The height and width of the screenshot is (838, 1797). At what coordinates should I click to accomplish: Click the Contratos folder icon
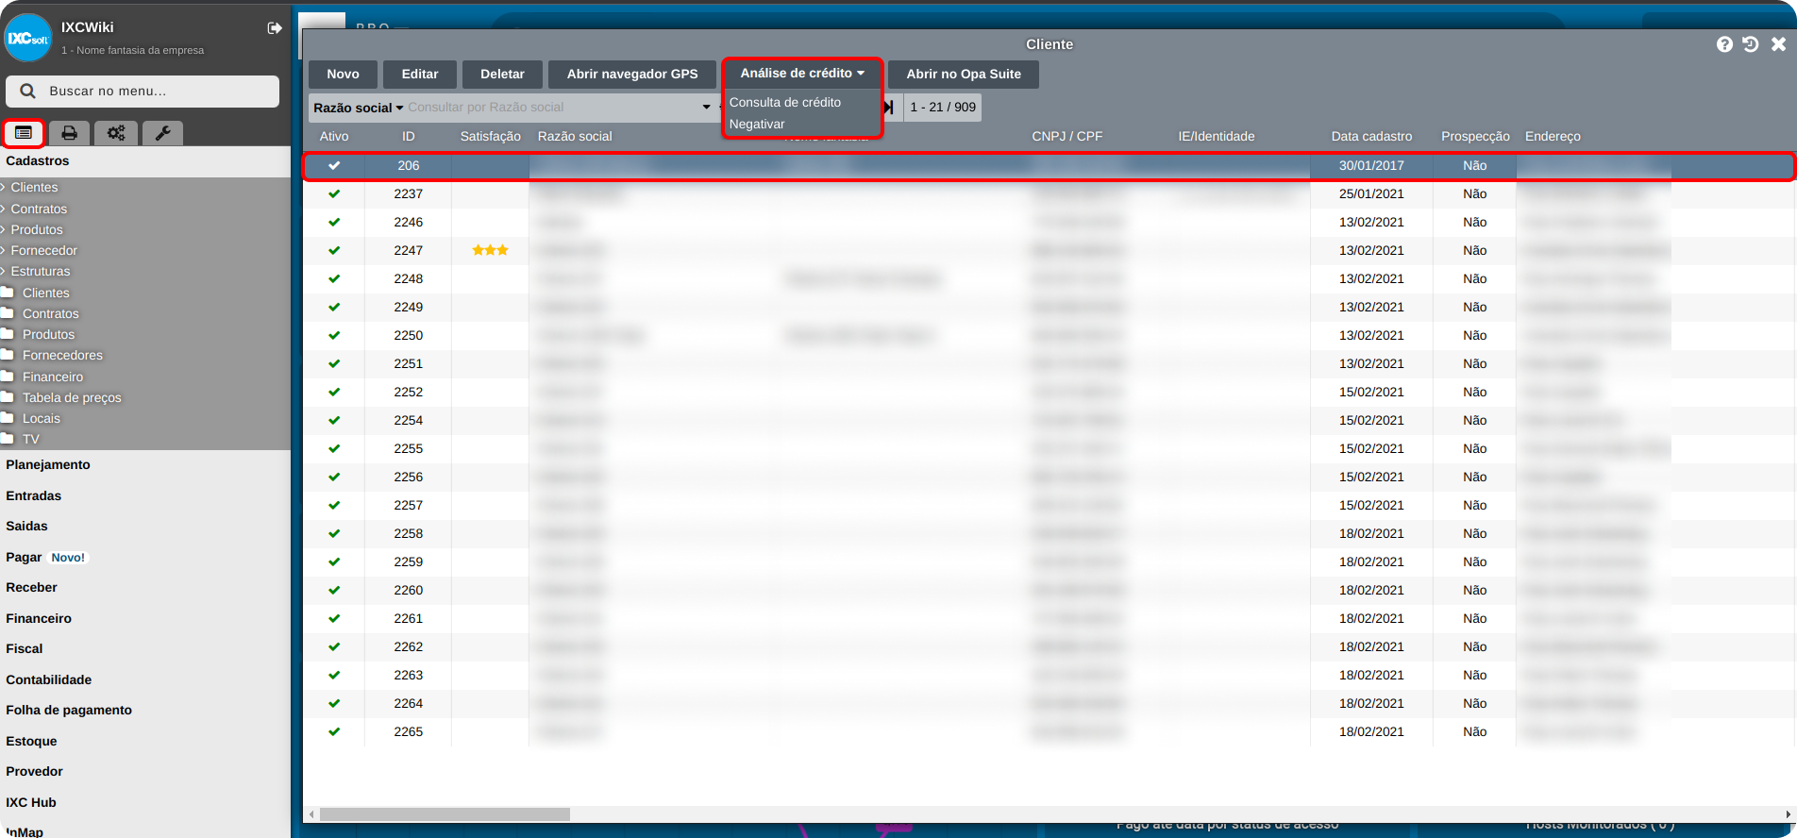pos(8,313)
